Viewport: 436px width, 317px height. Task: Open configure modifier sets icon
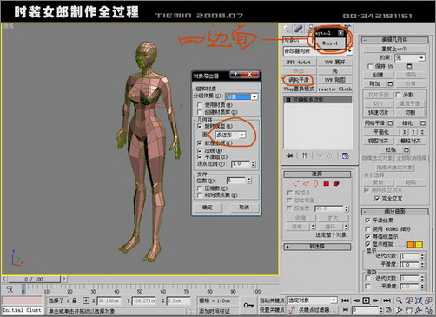click(x=346, y=155)
